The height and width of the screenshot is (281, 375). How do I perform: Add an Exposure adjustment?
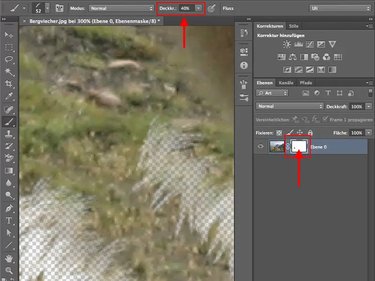[x=321, y=44]
